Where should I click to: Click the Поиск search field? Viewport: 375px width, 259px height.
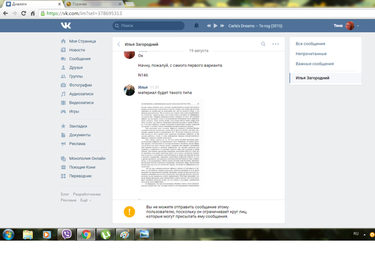coord(150,26)
